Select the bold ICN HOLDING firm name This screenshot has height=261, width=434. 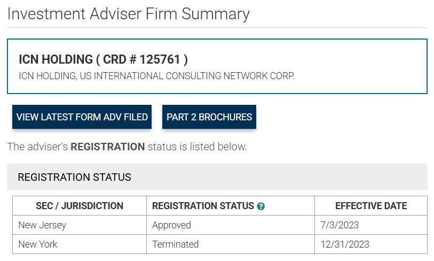point(56,59)
